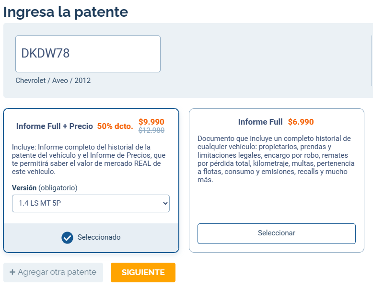
Task: Click the Informe Full description paragraph
Action: tap(276, 159)
